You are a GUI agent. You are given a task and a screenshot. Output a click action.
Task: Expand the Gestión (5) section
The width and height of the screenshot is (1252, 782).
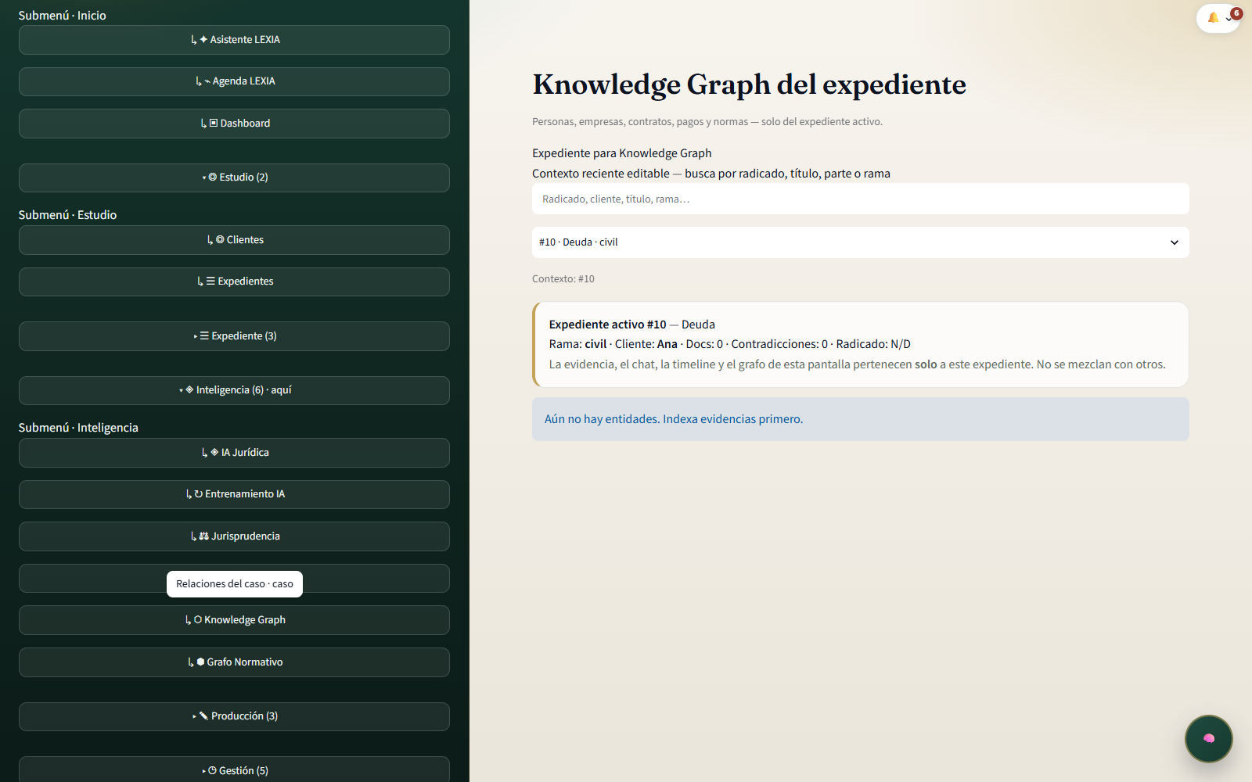point(234,770)
